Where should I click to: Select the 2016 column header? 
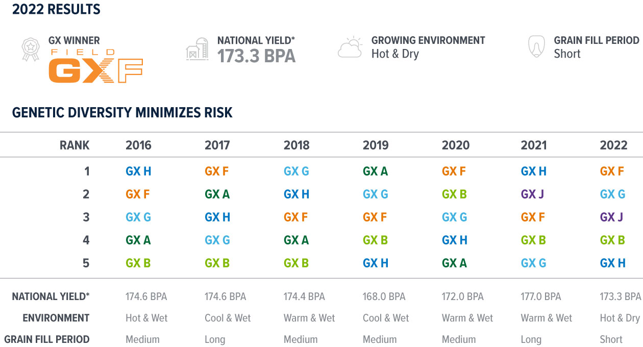[138, 145]
